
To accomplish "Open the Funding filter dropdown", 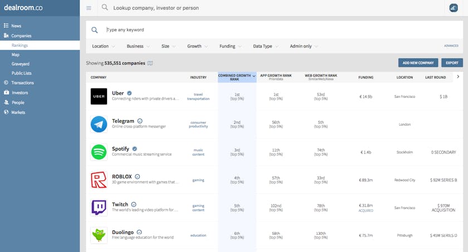I will (230, 46).
